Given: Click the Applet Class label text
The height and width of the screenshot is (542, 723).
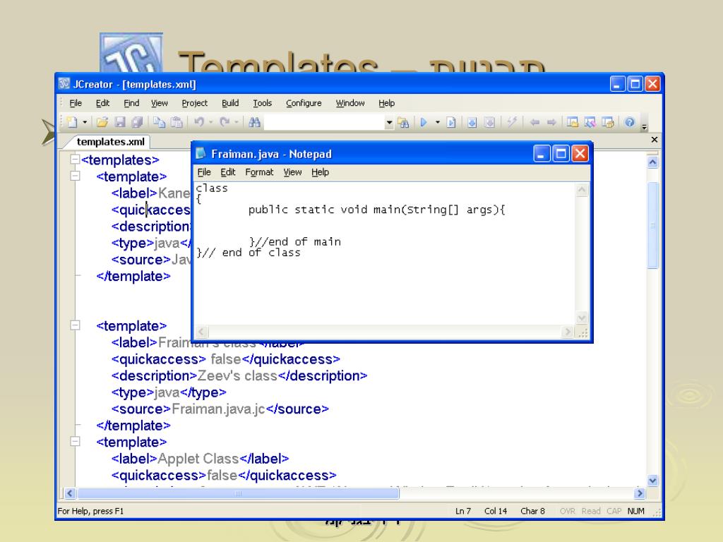Looking at the screenshot, I should [198, 459].
